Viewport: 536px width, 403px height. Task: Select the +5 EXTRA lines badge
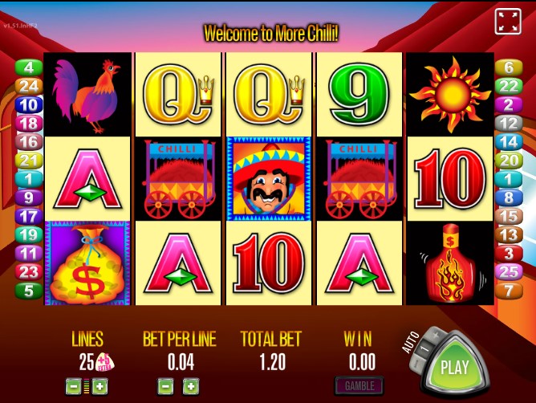105,363
